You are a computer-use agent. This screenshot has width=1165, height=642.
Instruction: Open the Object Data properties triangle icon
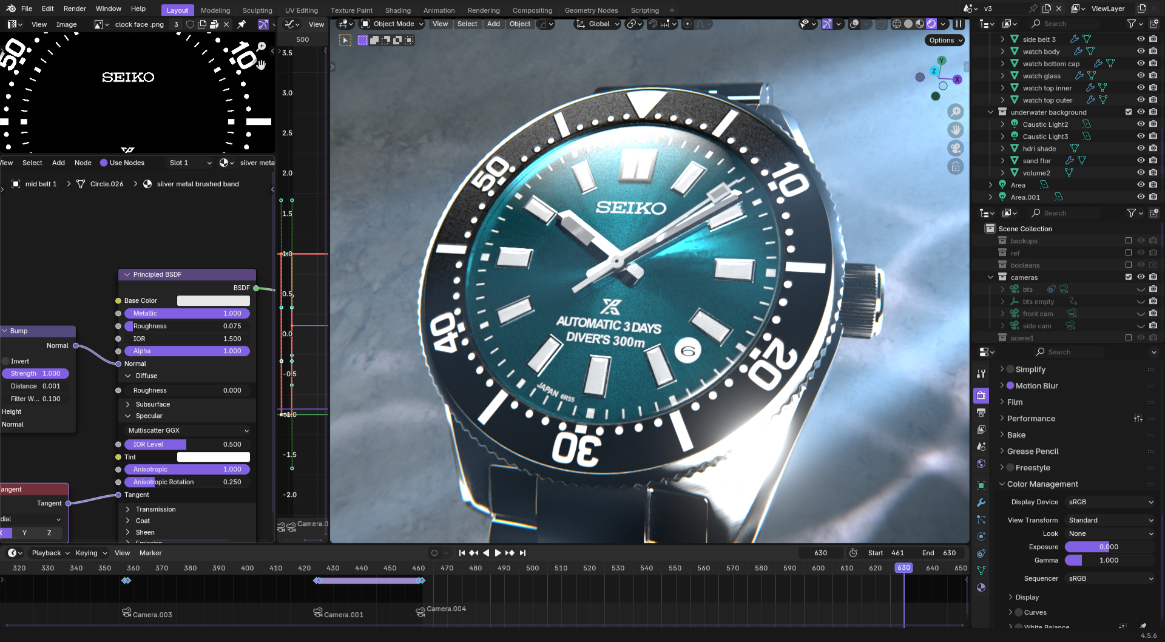(981, 570)
